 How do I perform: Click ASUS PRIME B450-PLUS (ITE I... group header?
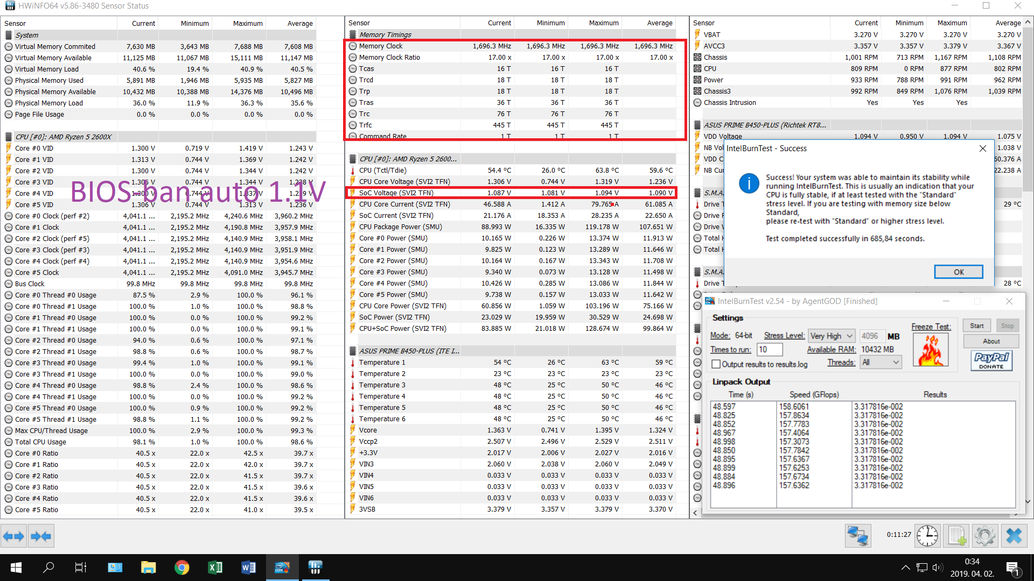[x=512, y=351]
